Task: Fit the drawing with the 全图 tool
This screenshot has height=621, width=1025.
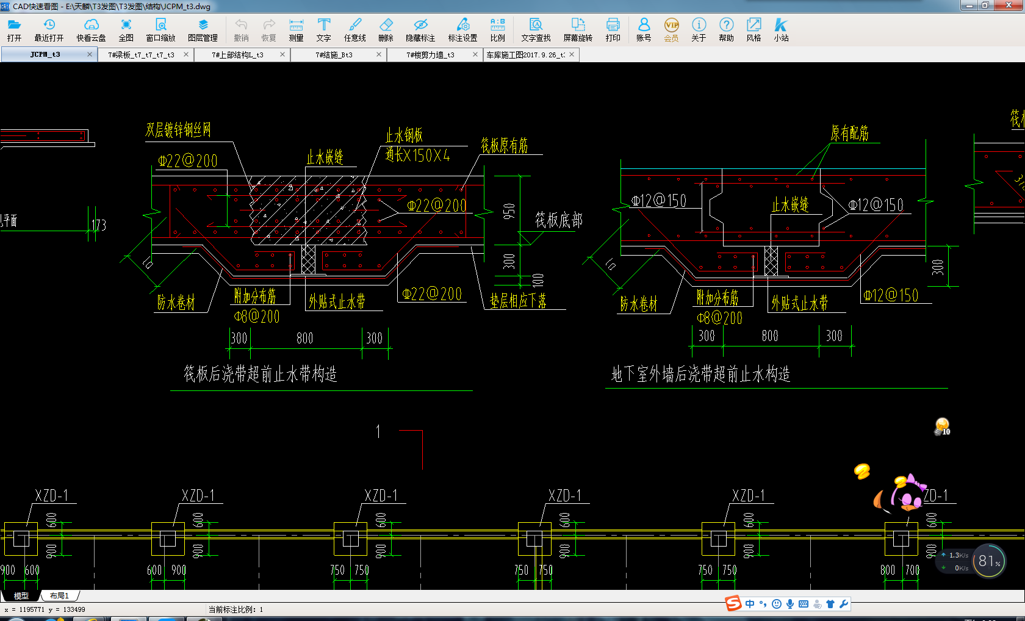Action: 126,29
